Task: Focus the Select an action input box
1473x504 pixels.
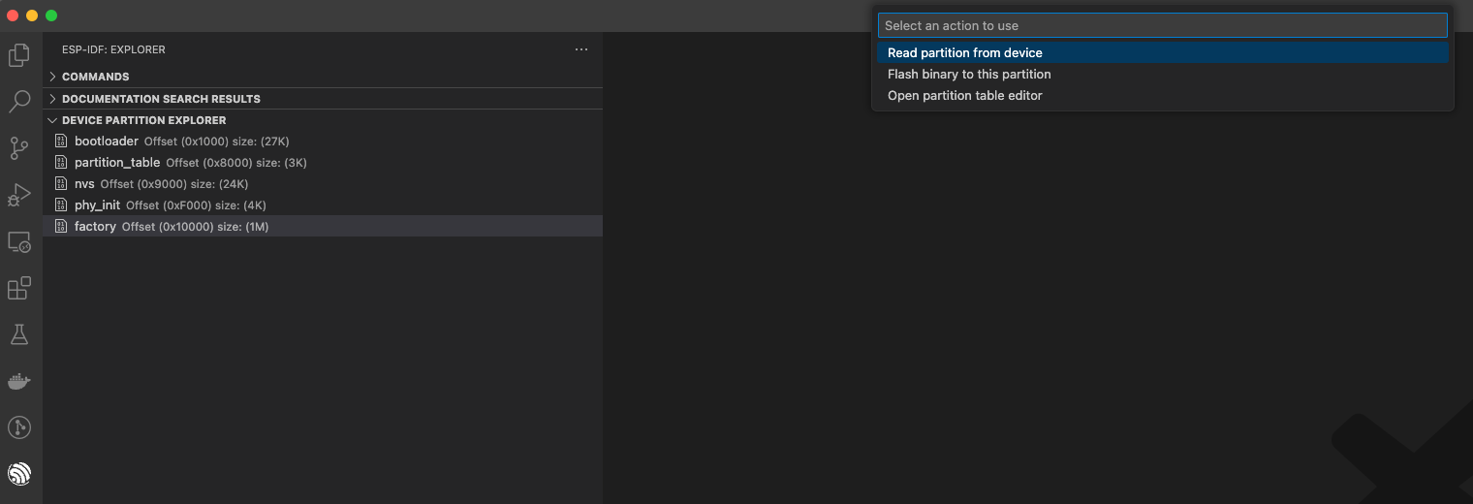Action: coord(1162,25)
